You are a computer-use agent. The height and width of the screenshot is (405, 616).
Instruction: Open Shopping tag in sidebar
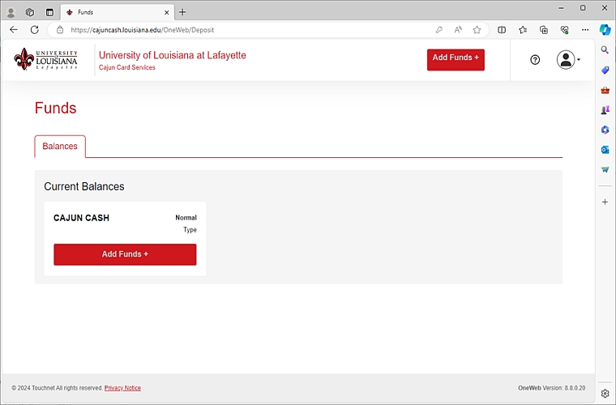point(605,70)
